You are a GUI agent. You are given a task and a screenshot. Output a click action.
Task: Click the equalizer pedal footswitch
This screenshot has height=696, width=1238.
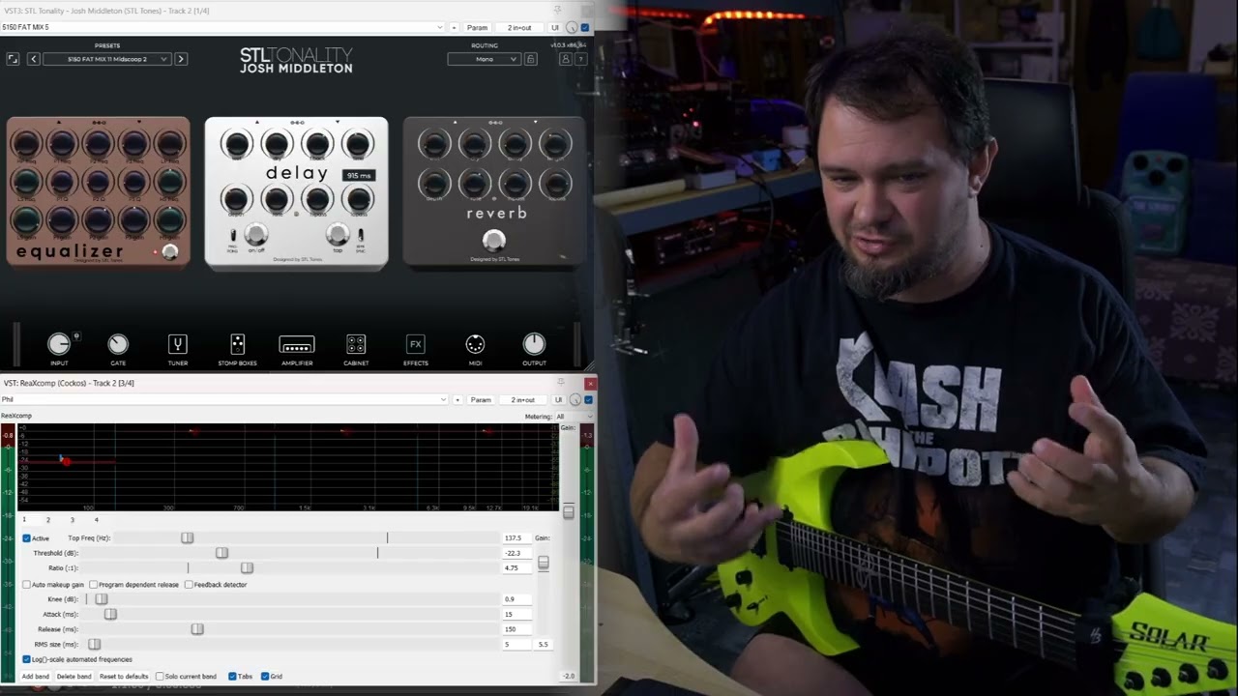coord(170,252)
